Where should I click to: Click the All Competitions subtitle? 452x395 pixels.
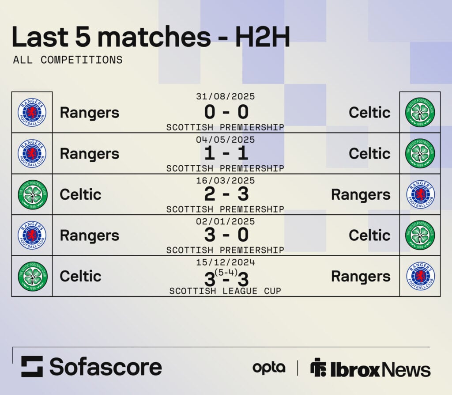click(x=68, y=60)
